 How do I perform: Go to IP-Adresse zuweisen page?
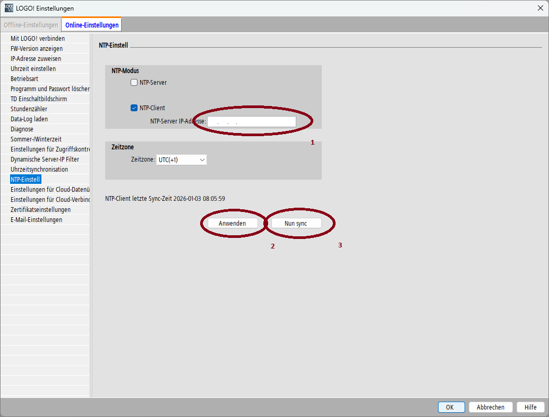click(x=36, y=59)
